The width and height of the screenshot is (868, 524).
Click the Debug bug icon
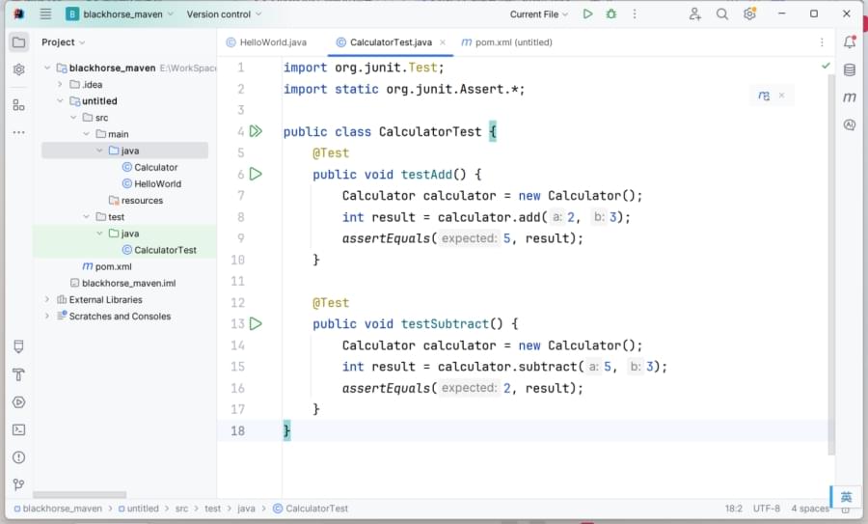point(611,14)
